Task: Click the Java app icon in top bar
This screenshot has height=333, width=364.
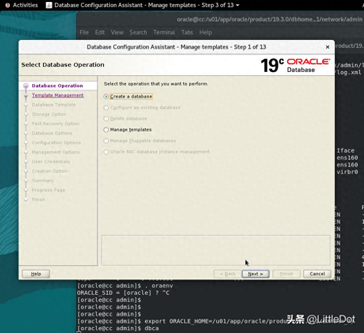Action: tap(49, 5)
